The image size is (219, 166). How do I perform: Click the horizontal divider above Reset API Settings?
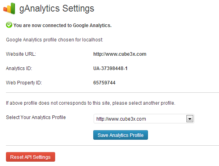click(112, 145)
